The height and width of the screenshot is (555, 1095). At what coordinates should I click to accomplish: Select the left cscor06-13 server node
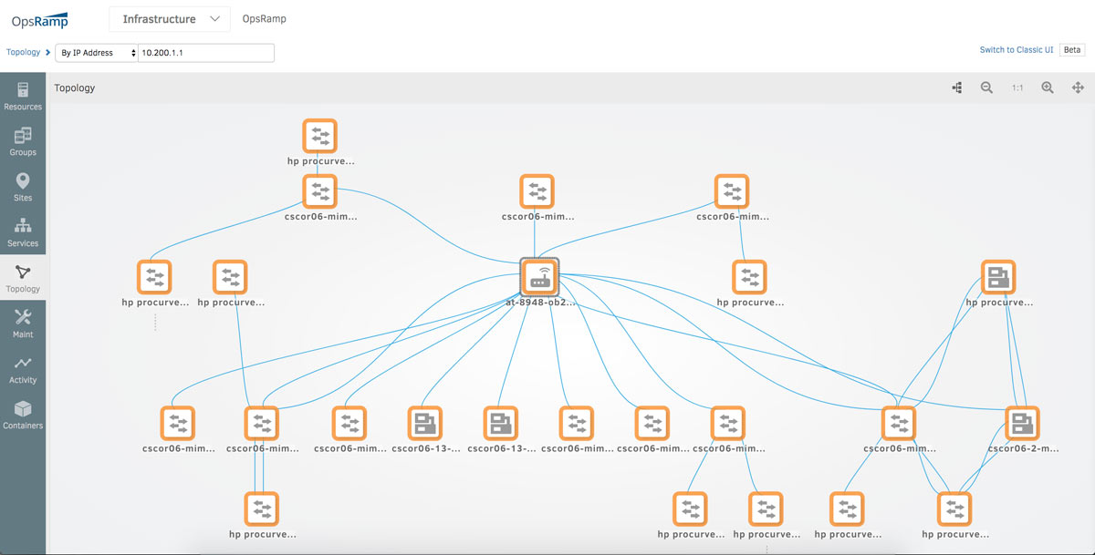coord(424,422)
